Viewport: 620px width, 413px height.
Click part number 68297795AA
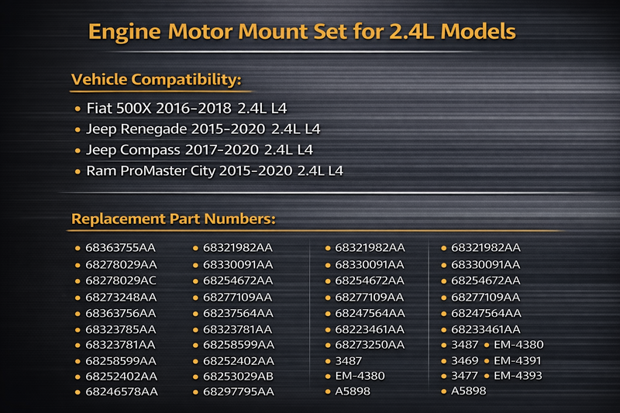pyautogui.click(x=239, y=392)
